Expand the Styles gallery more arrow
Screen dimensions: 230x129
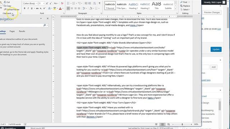click(x=175, y=9)
